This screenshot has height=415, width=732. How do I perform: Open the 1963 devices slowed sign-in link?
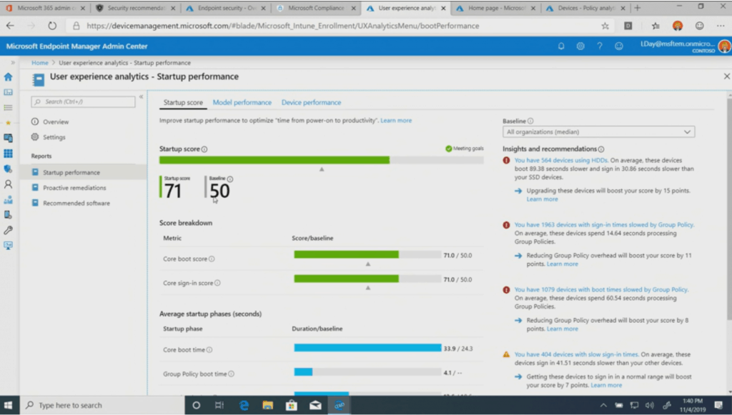tap(604, 225)
